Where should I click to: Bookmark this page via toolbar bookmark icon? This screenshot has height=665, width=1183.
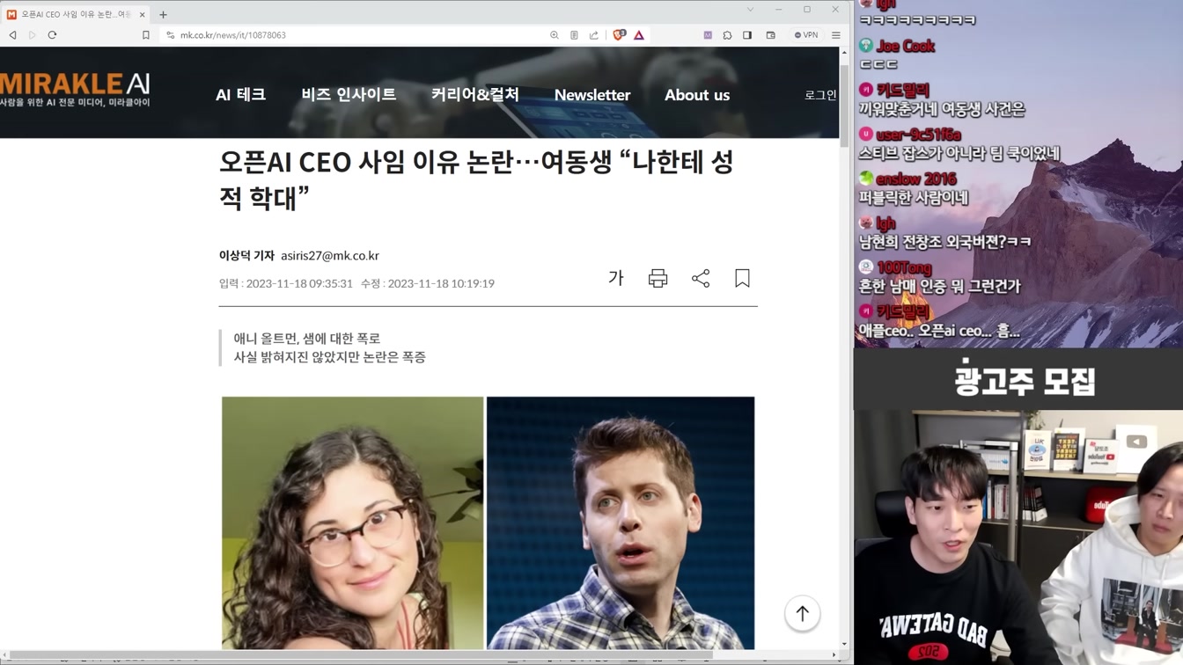coord(146,35)
